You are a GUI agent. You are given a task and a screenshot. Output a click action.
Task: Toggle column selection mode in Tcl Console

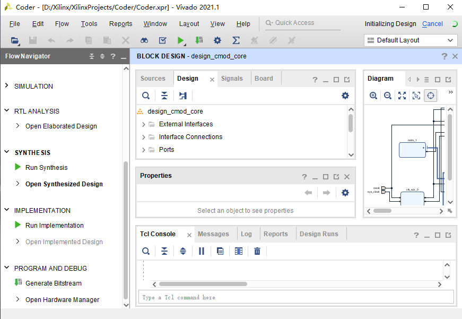(x=239, y=251)
